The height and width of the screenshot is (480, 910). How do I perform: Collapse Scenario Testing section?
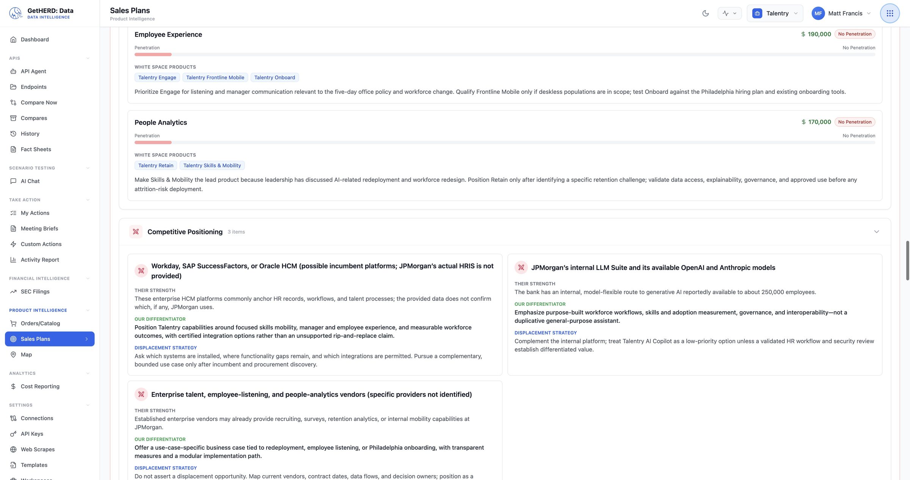pos(88,168)
